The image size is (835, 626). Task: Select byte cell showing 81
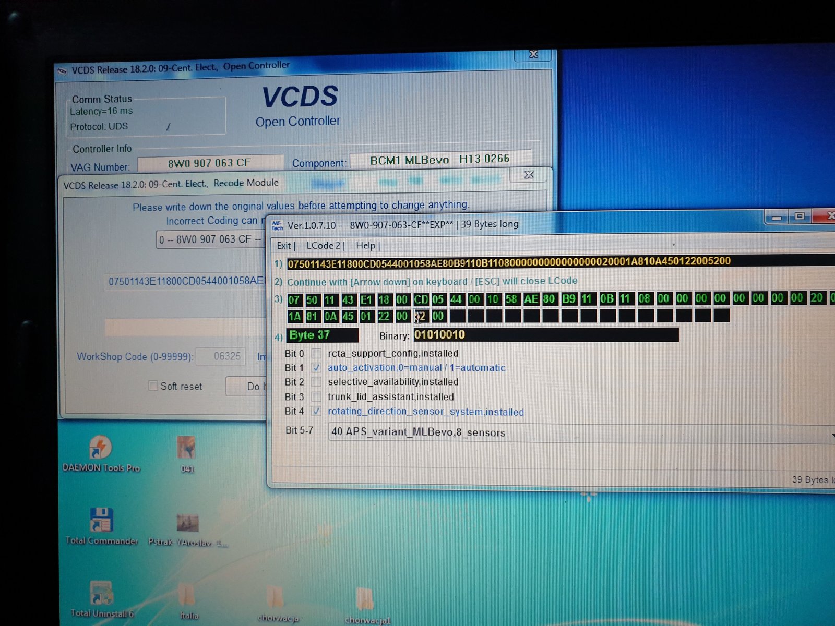pos(312,317)
